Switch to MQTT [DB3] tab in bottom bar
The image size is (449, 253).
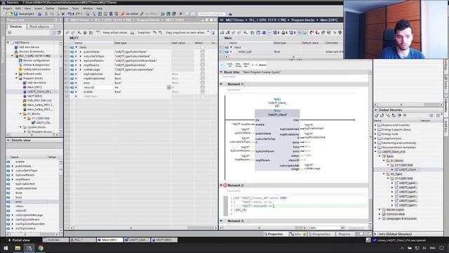coord(164,240)
